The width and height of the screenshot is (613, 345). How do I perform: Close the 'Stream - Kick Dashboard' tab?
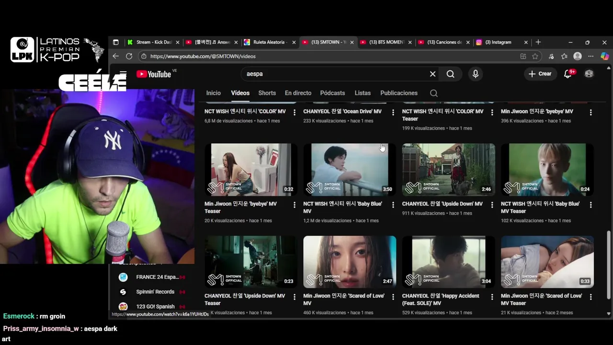coord(178,42)
